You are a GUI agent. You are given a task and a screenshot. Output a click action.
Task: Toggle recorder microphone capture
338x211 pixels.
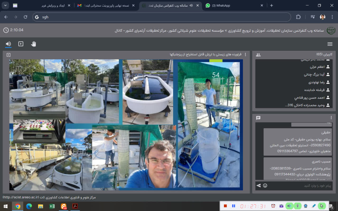[x=298, y=206]
